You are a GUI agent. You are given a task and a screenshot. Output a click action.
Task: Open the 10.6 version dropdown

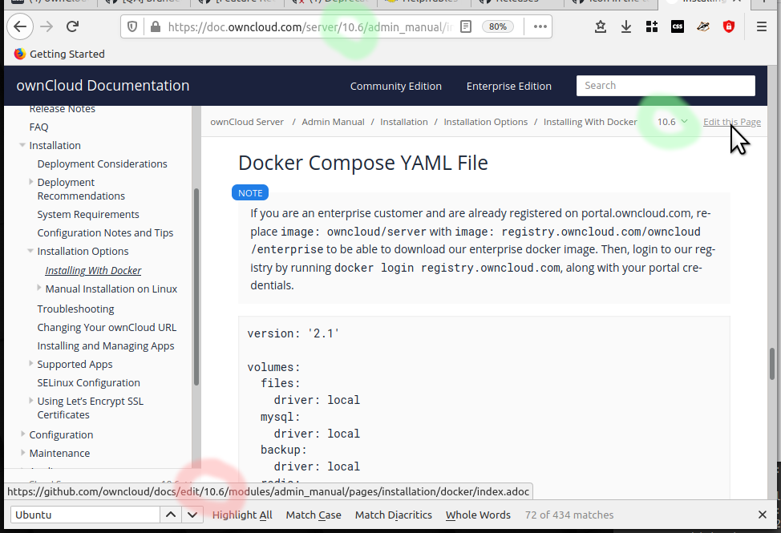671,122
